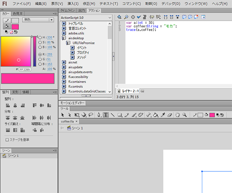The image size is (232, 193).
Task: Click the align top edge icon
Action: point(34,105)
